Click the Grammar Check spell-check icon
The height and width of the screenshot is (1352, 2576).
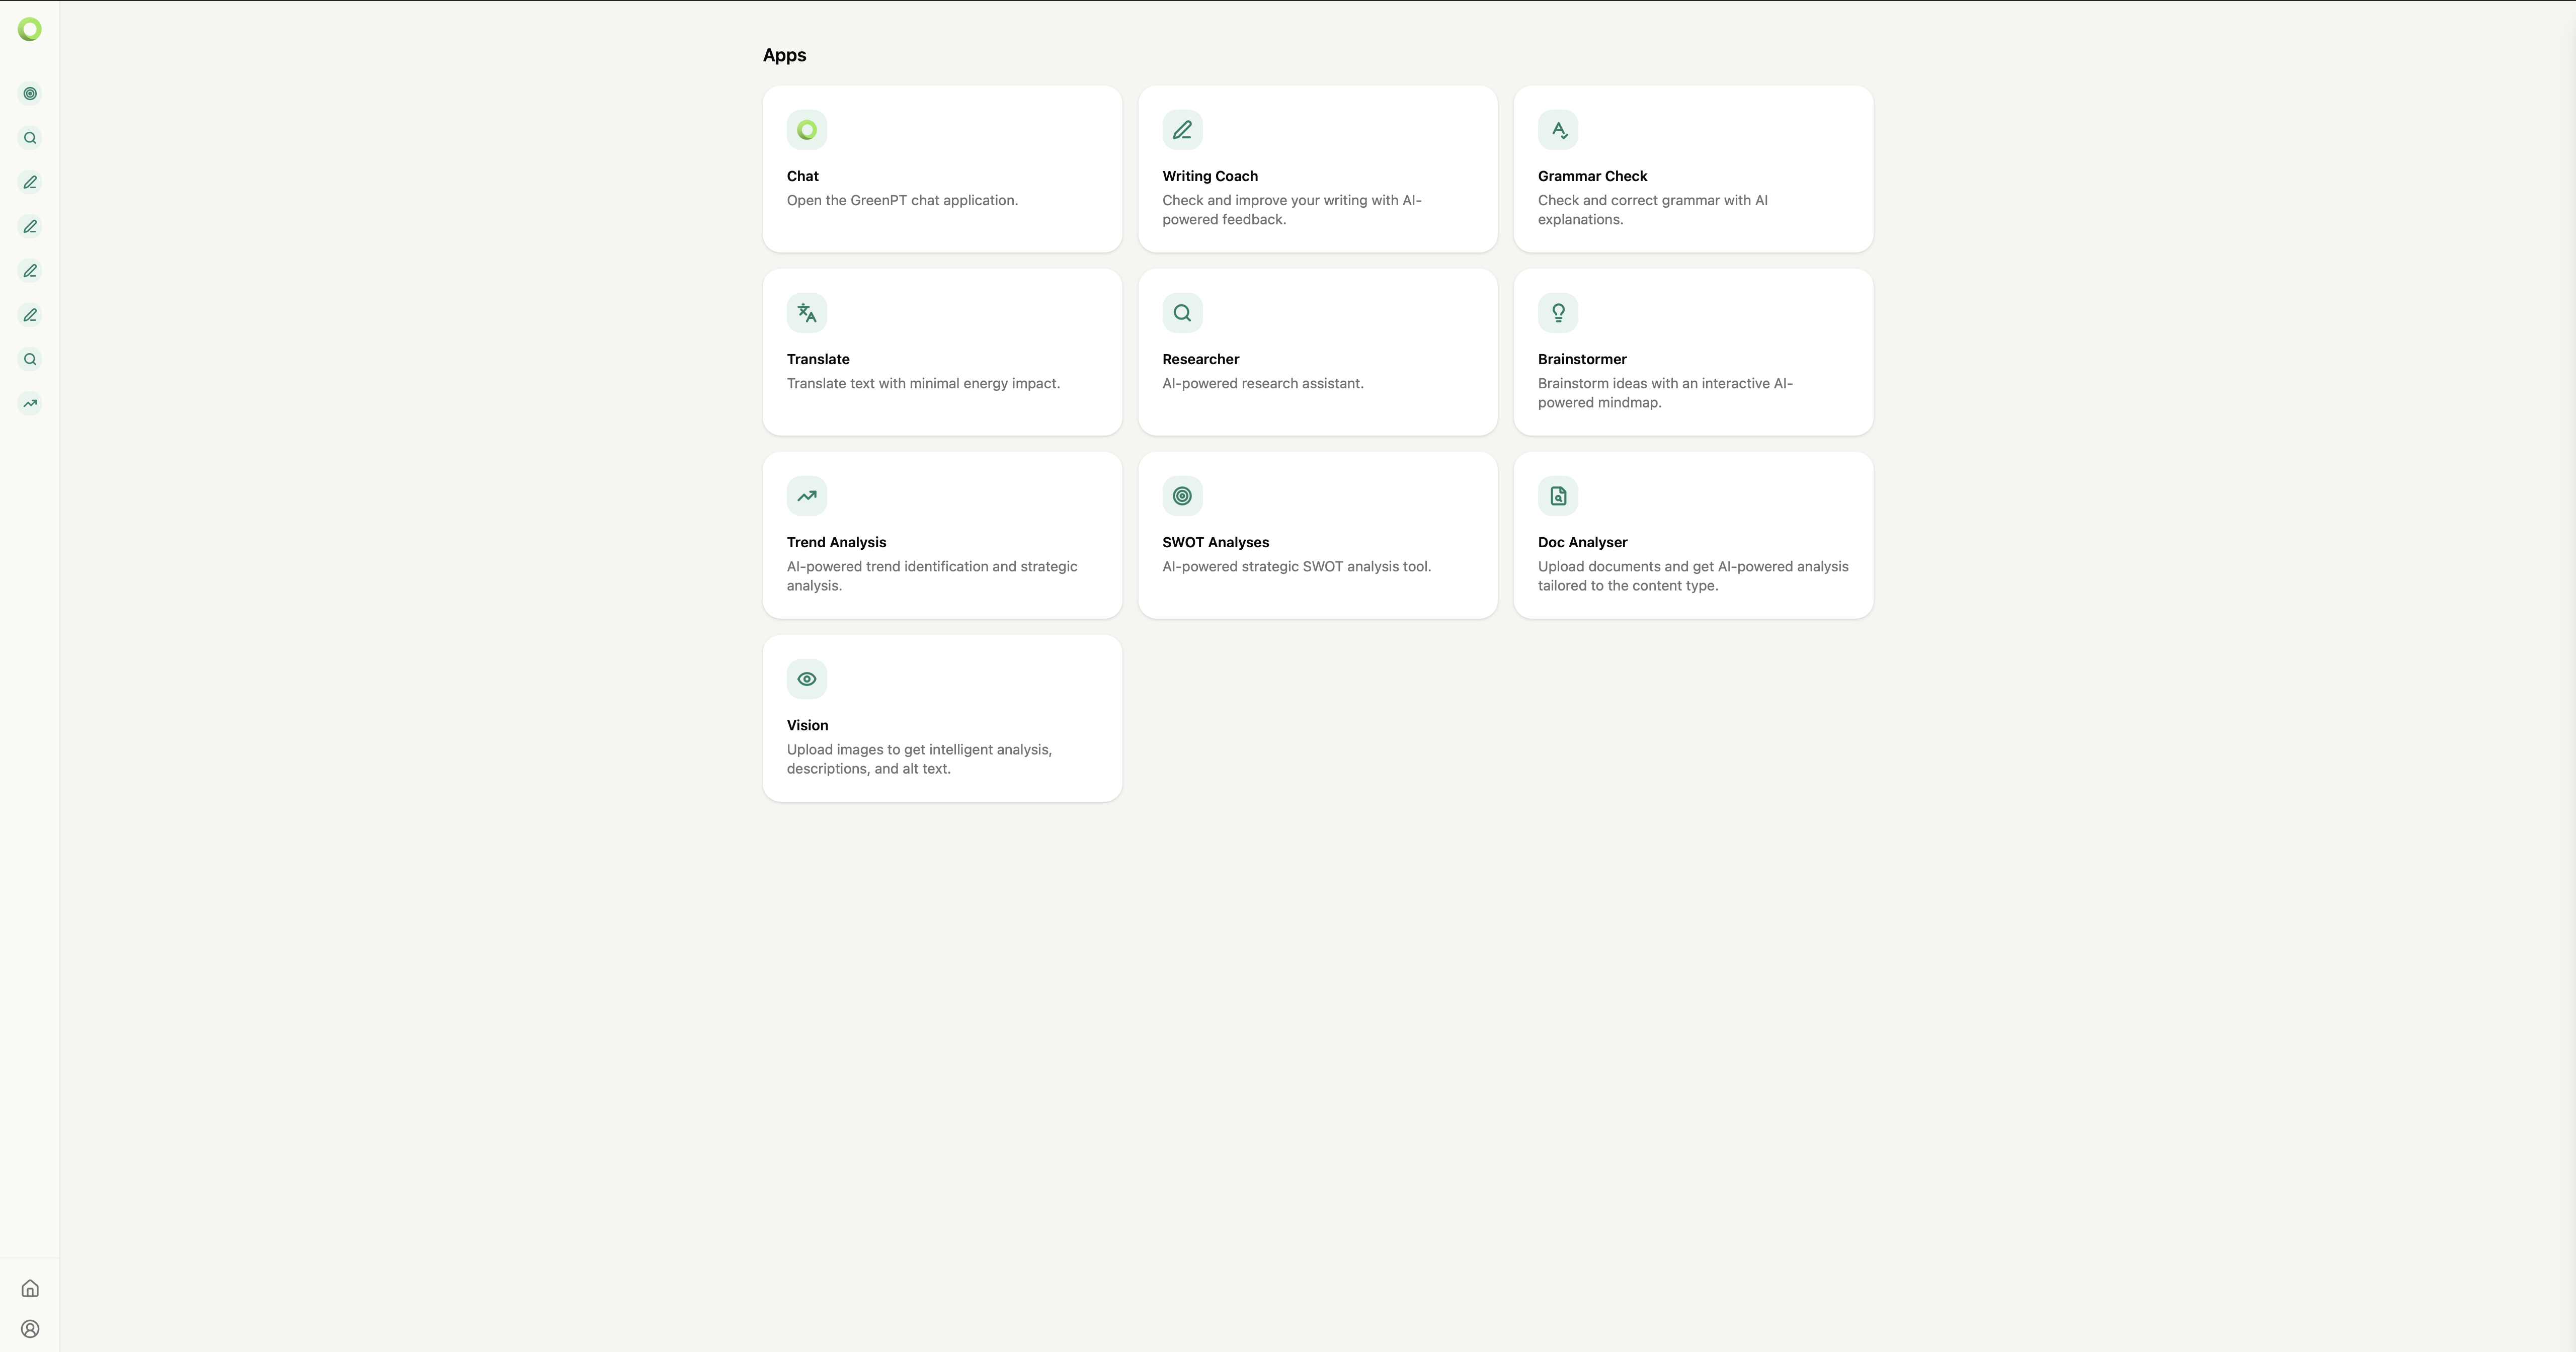(1557, 130)
